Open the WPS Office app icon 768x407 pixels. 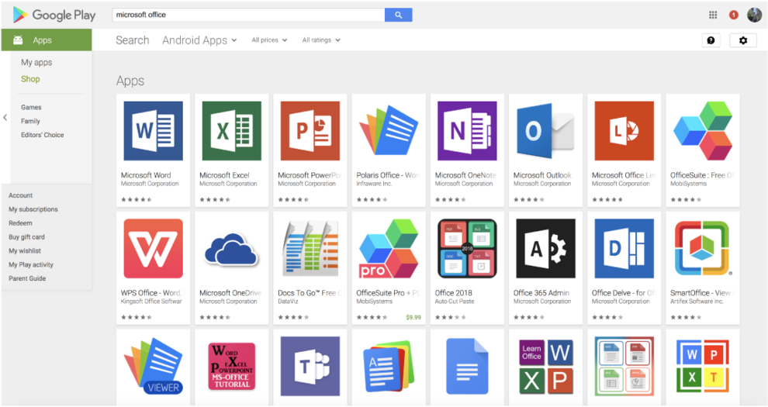(154, 249)
